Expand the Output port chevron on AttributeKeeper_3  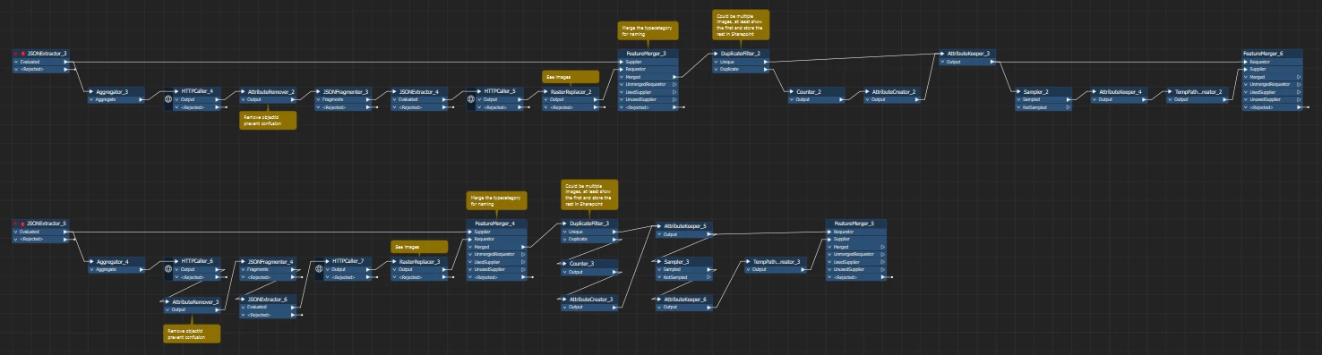pyautogui.click(x=941, y=62)
